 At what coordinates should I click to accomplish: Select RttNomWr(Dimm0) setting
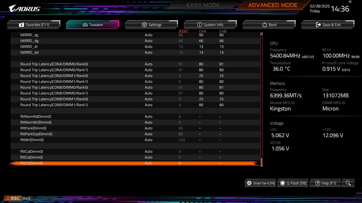[135, 122]
